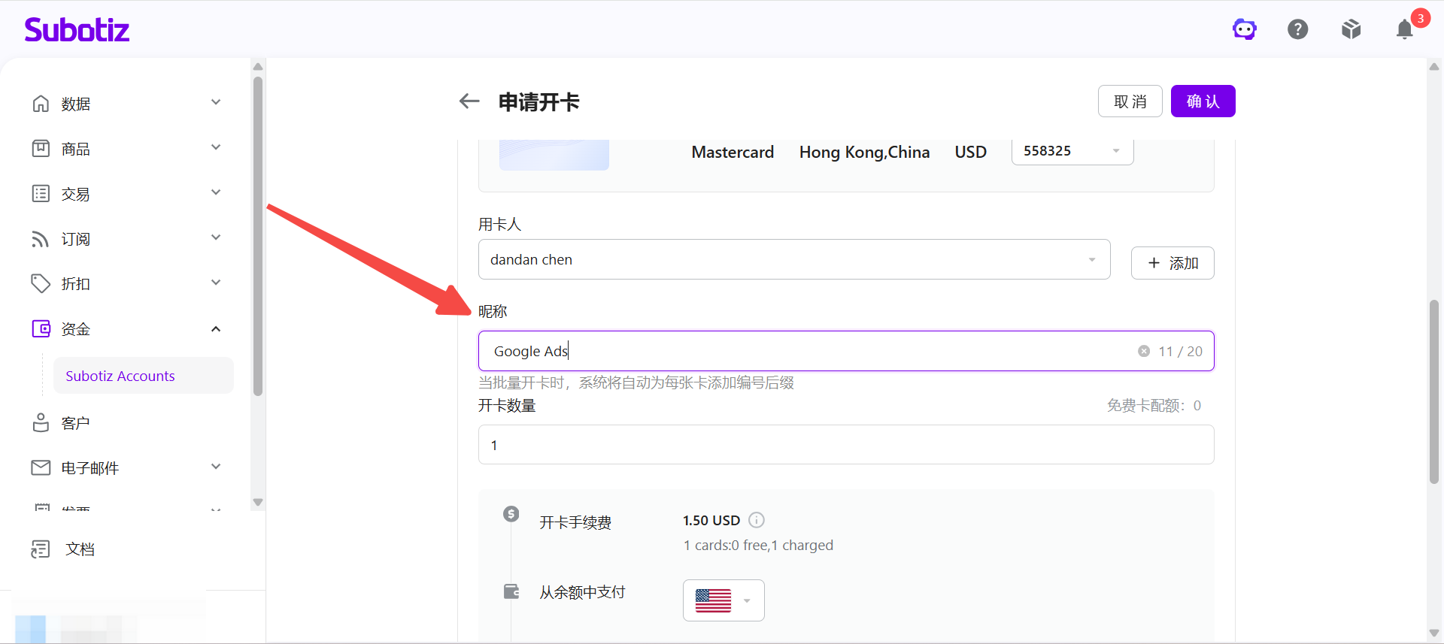This screenshot has width=1444, height=644.
Task: Click the sidebar vertical scrollbar
Action: [258, 236]
